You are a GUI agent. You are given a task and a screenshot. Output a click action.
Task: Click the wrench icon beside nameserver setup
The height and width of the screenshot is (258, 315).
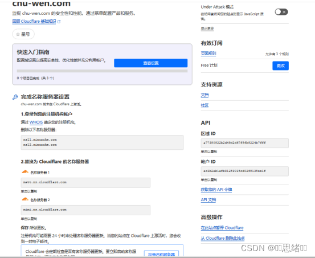[x=15, y=97]
